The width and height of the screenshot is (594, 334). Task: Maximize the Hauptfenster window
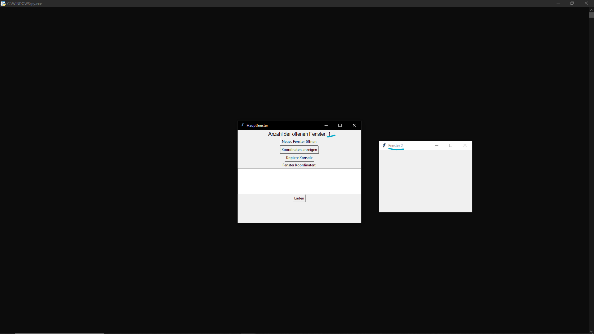340,125
